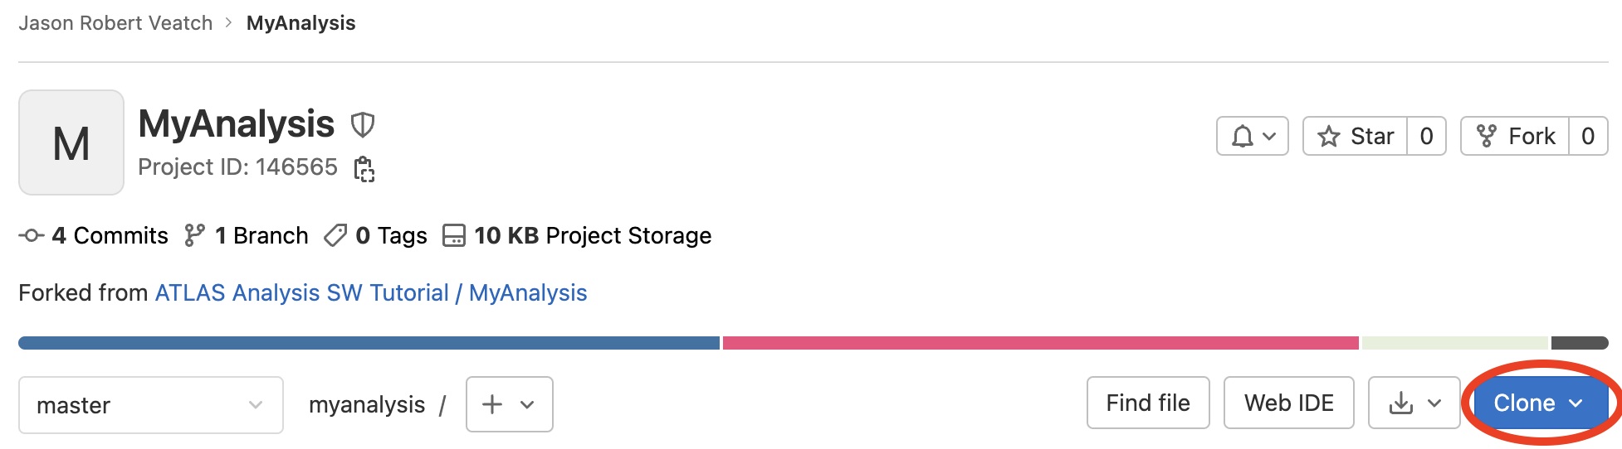Click the pink segment of language bar
The image size is (1622, 449).
1040,343
